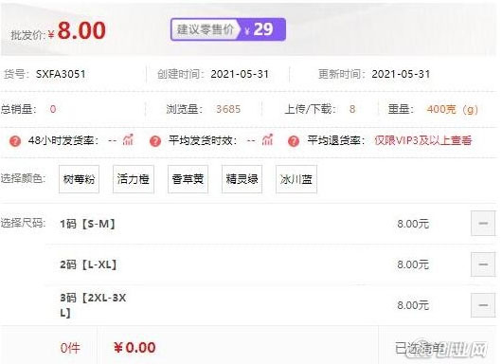Open the 48小时发货率 trend chart icon
The height and width of the screenshot is (364, 502).
128,139
